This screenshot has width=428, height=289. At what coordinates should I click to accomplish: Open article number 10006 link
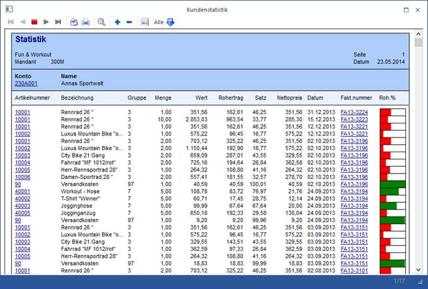click(22, 176)
